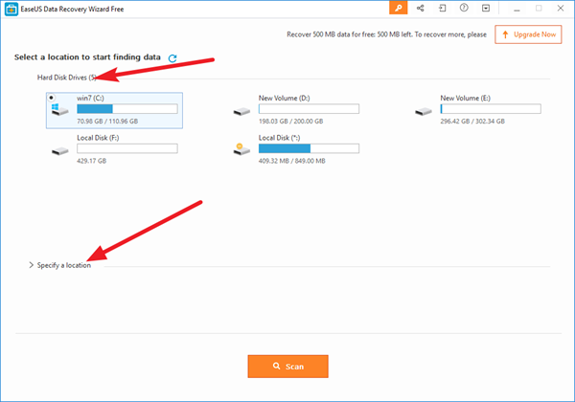575x402 pixels.
Task: Click the win7 (C:) usage bar
Action: point(127,109)
